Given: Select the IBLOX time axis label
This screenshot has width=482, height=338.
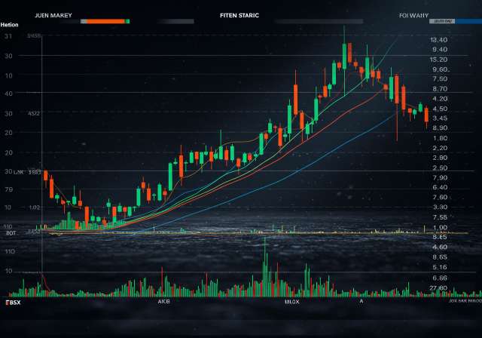Looking at the screenshot, I should tap(291, 302).
